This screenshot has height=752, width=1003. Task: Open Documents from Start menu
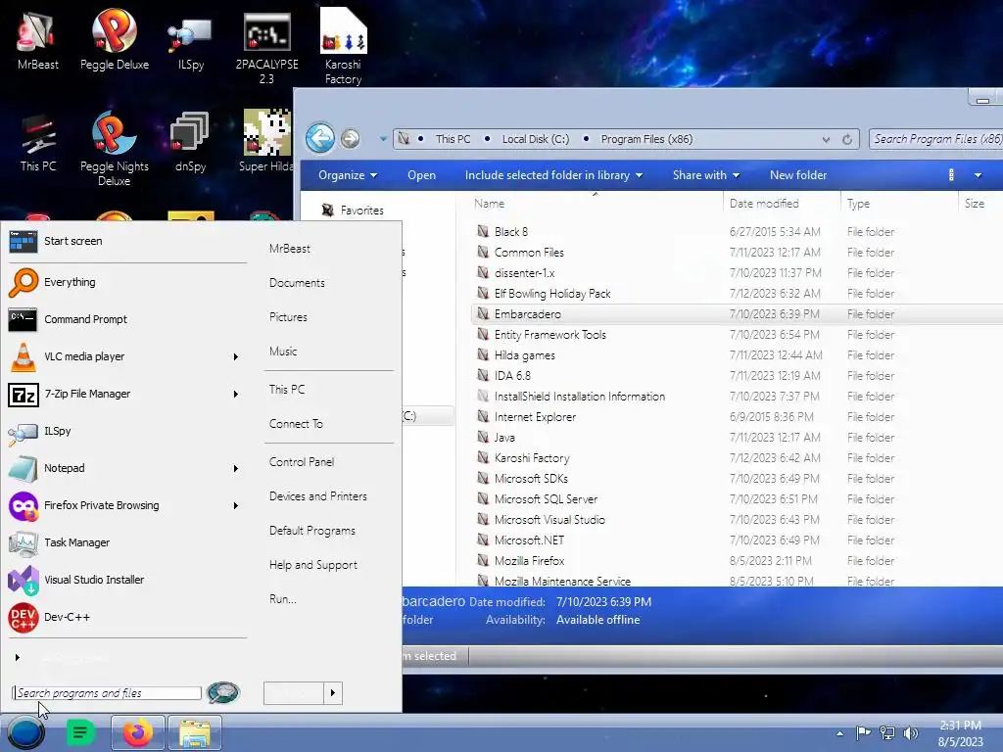click(297, 283)
